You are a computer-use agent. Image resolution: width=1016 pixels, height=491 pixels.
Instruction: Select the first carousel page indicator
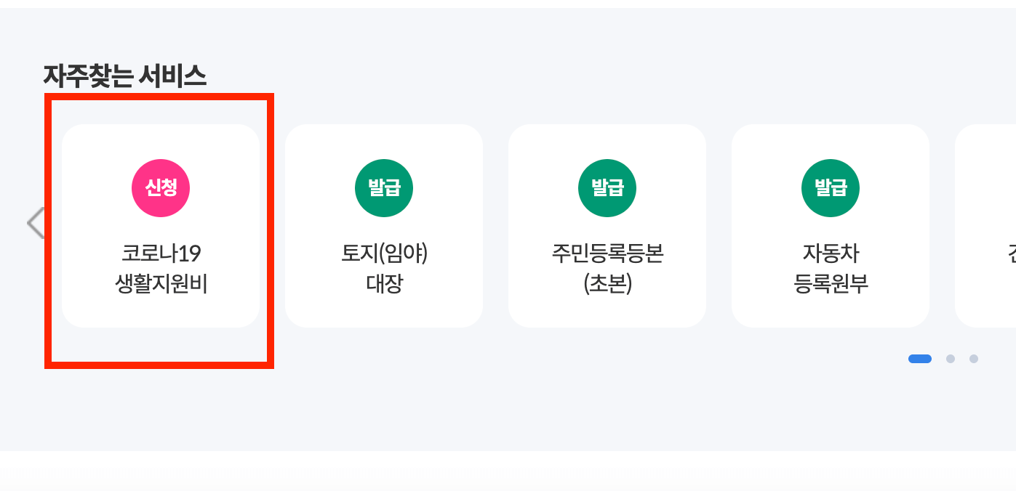click(920, 358)
